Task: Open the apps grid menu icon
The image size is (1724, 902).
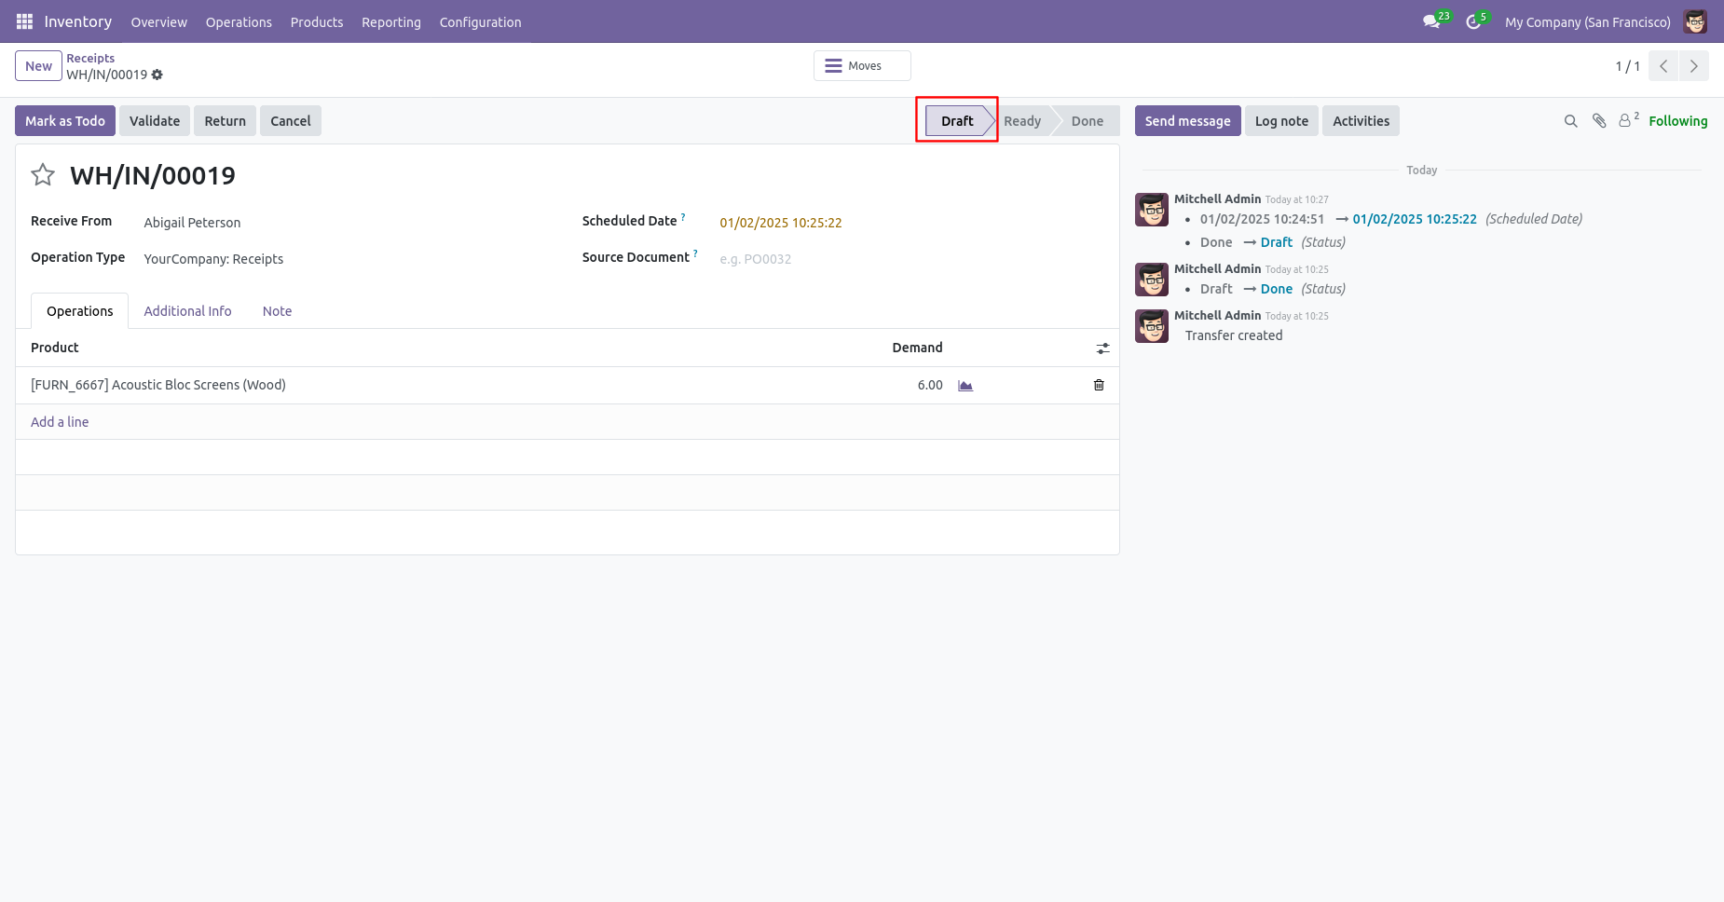Action: 24,21
